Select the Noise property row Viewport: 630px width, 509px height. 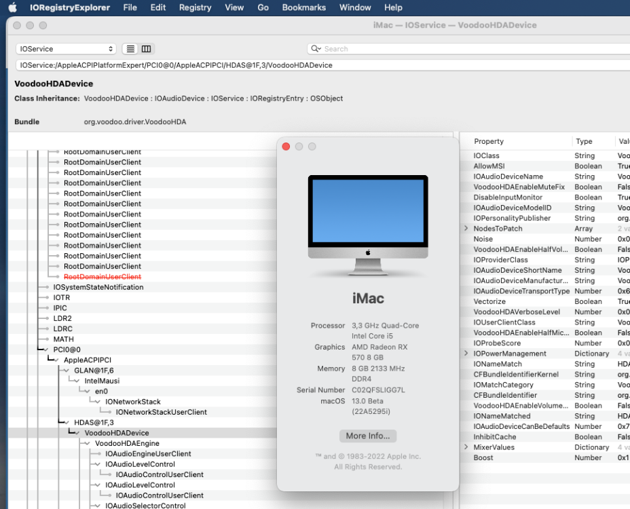[x=546, y=239]
